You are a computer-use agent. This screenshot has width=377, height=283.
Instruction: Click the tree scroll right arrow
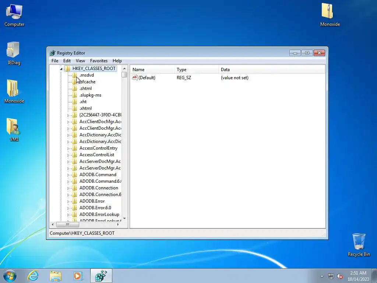pyautogui.click(x=118, y=224)
